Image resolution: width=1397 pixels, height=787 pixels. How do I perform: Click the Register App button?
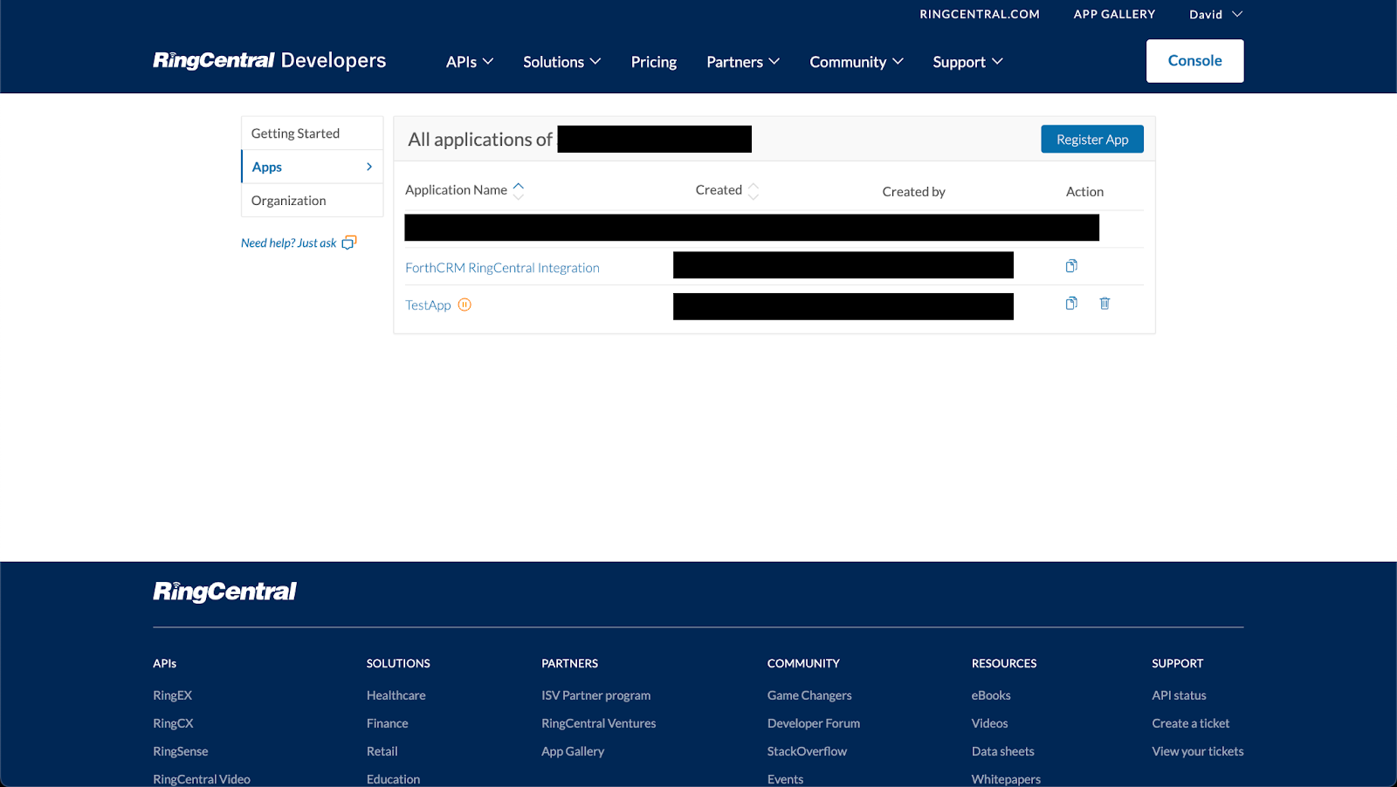(x=1091, y=139)
